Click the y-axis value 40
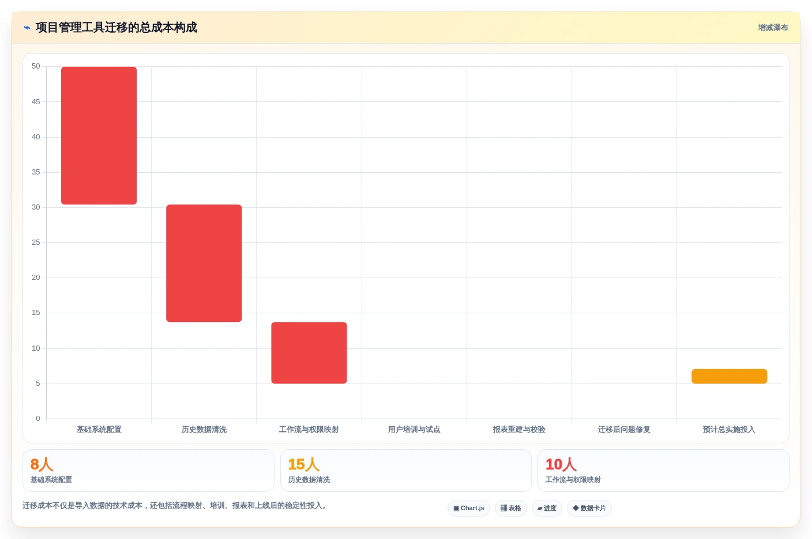 coord(36,137)
